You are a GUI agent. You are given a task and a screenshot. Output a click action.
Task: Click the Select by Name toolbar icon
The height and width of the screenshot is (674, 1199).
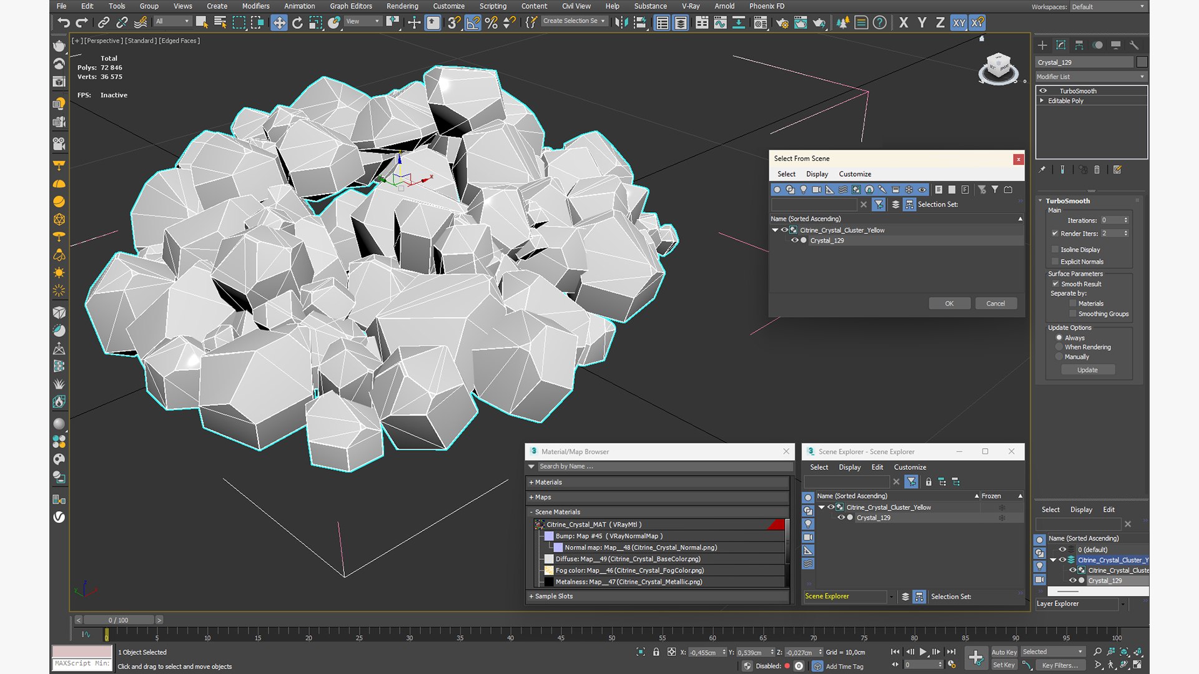[220, 23]
